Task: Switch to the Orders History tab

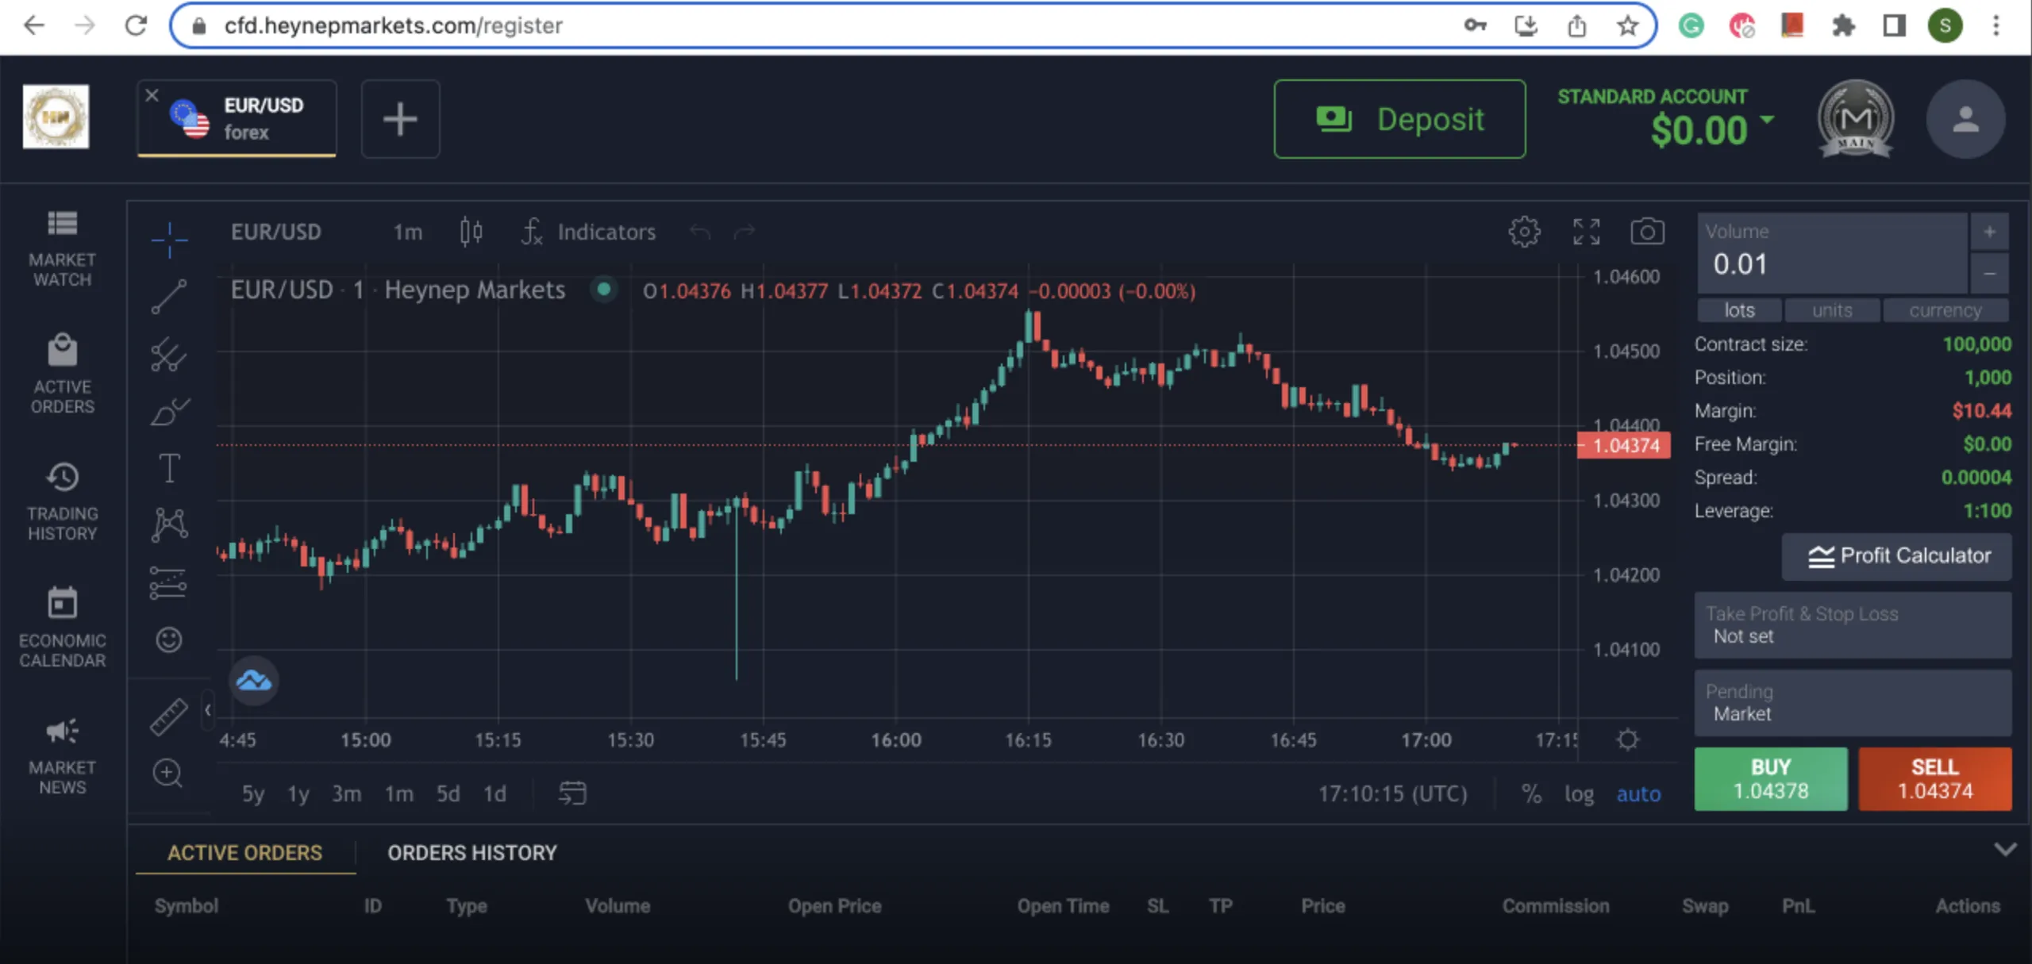Action: 472,853
